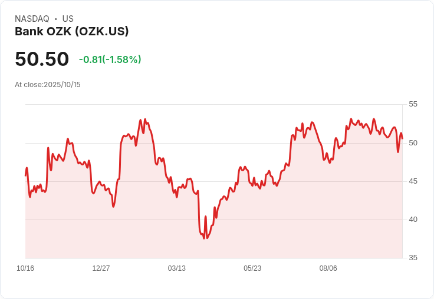
Task: Click the At close:2025/10/15 timestamp
Action: 48,85
